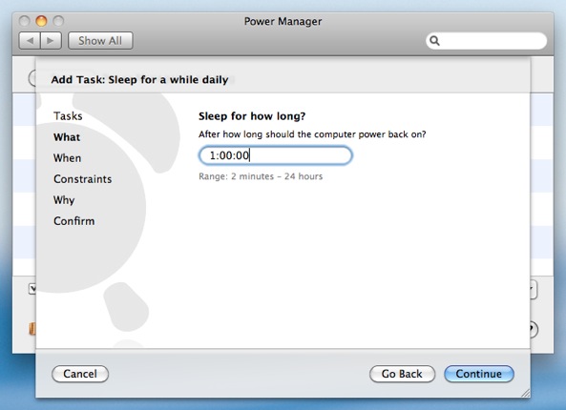
Task: Select the Confirm step in sidebar
Action: [74, 220]
